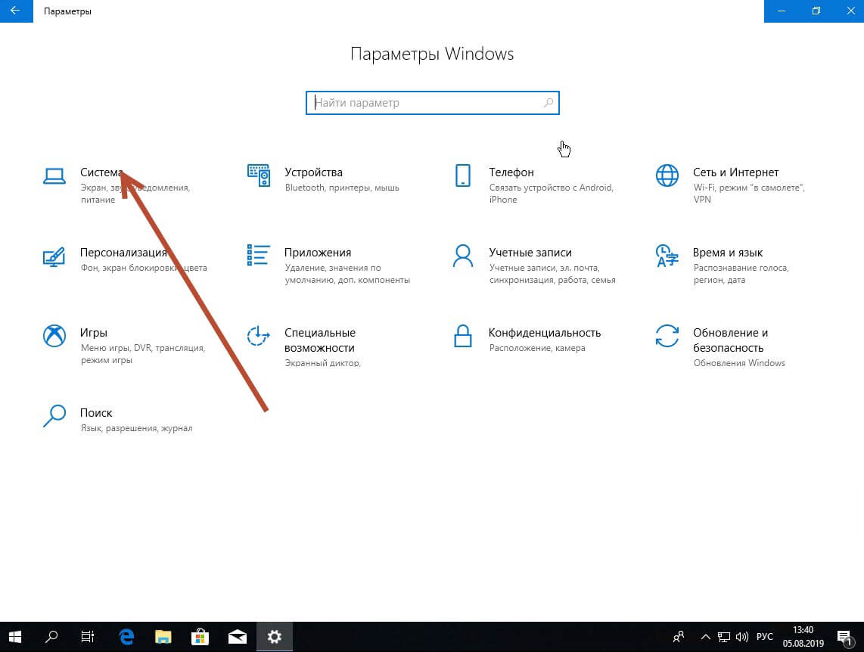Open the Приложения settings title

pos(318,252)
